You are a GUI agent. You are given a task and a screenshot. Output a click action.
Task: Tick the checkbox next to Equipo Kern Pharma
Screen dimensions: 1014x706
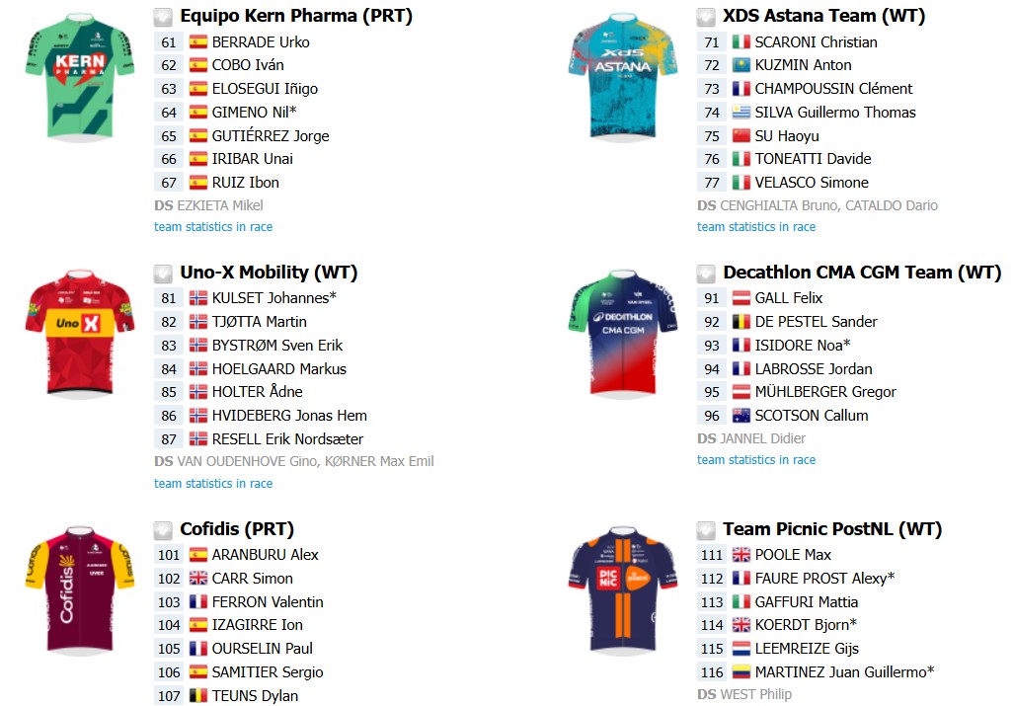[163, 17]
